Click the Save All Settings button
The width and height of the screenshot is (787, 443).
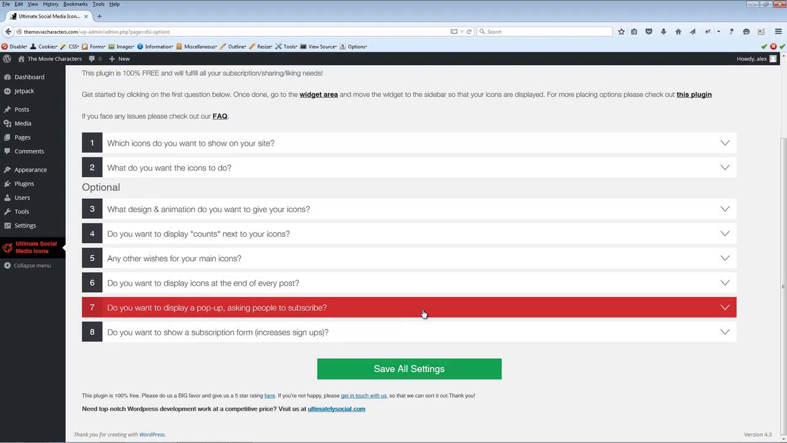click(409, 369)
